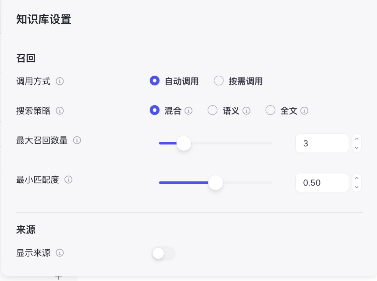This screenshot has height=281, width=377.
Task: Choose 混合 search strategy
Action: (155, 111)
